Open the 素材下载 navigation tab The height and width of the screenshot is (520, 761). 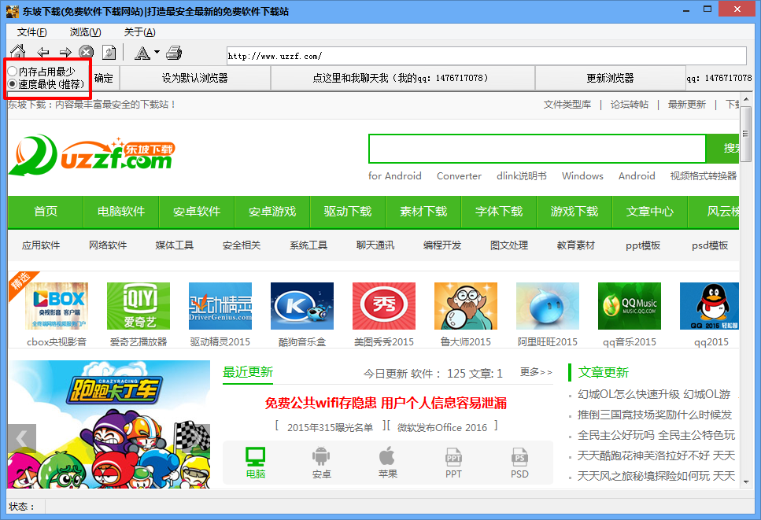423,212
